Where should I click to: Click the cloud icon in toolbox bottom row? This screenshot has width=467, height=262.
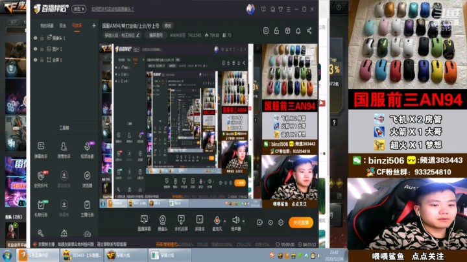point(87,233)
